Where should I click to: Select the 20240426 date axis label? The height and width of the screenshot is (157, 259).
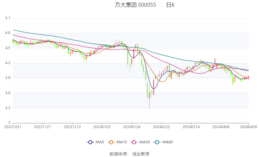[249, 127]
